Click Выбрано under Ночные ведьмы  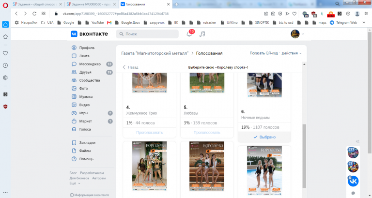pos(264,137)
